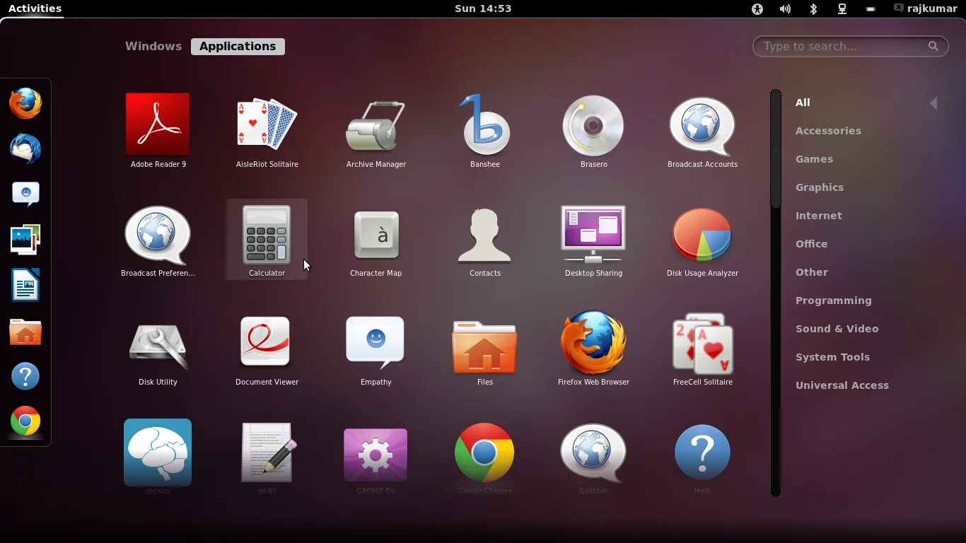Click the Type to search field
966x543 pixels.
(850, 46)
